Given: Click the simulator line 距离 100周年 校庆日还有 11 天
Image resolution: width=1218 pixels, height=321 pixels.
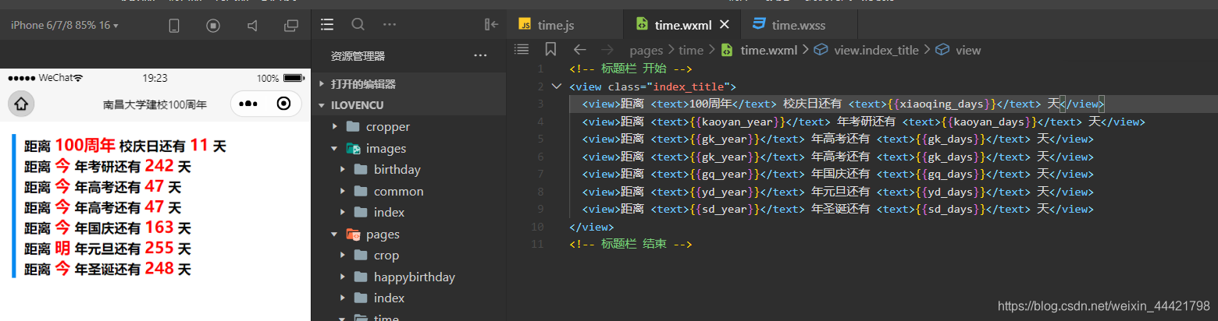Looking at the screenshot, I should 125,145.
